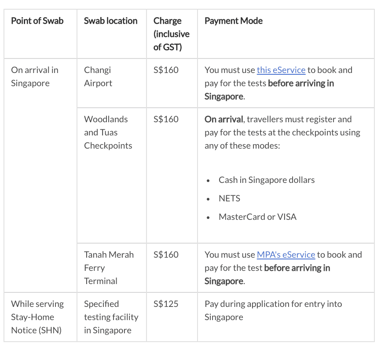Click the 'MasterCard or VISA' bullet item

pyautogui.click(x=257, y=217)
